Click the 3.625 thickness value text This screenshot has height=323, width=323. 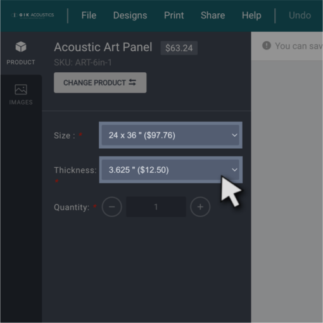point(139,170)
